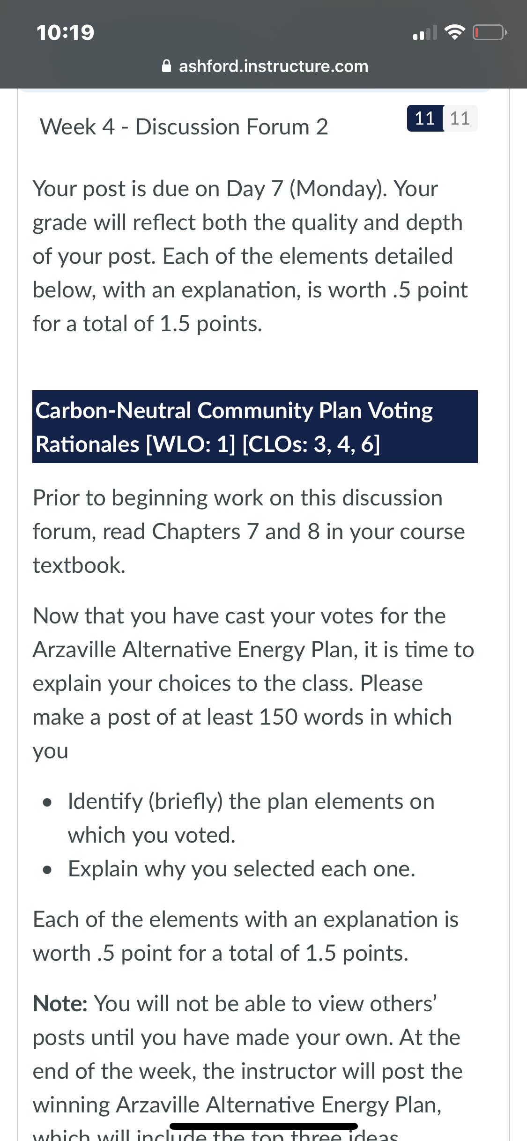Tap the total replies count 11
The image size is (527, 1141).
pos(460,118)
